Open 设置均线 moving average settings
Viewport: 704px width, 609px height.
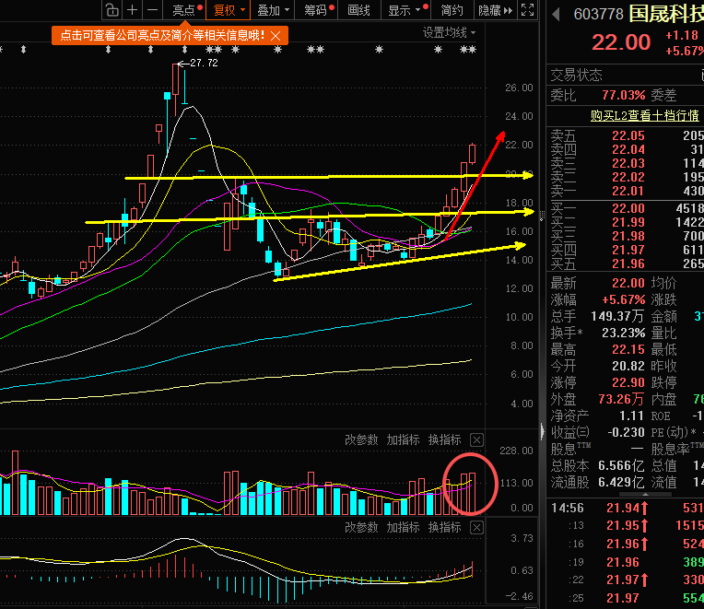(445, 32)
